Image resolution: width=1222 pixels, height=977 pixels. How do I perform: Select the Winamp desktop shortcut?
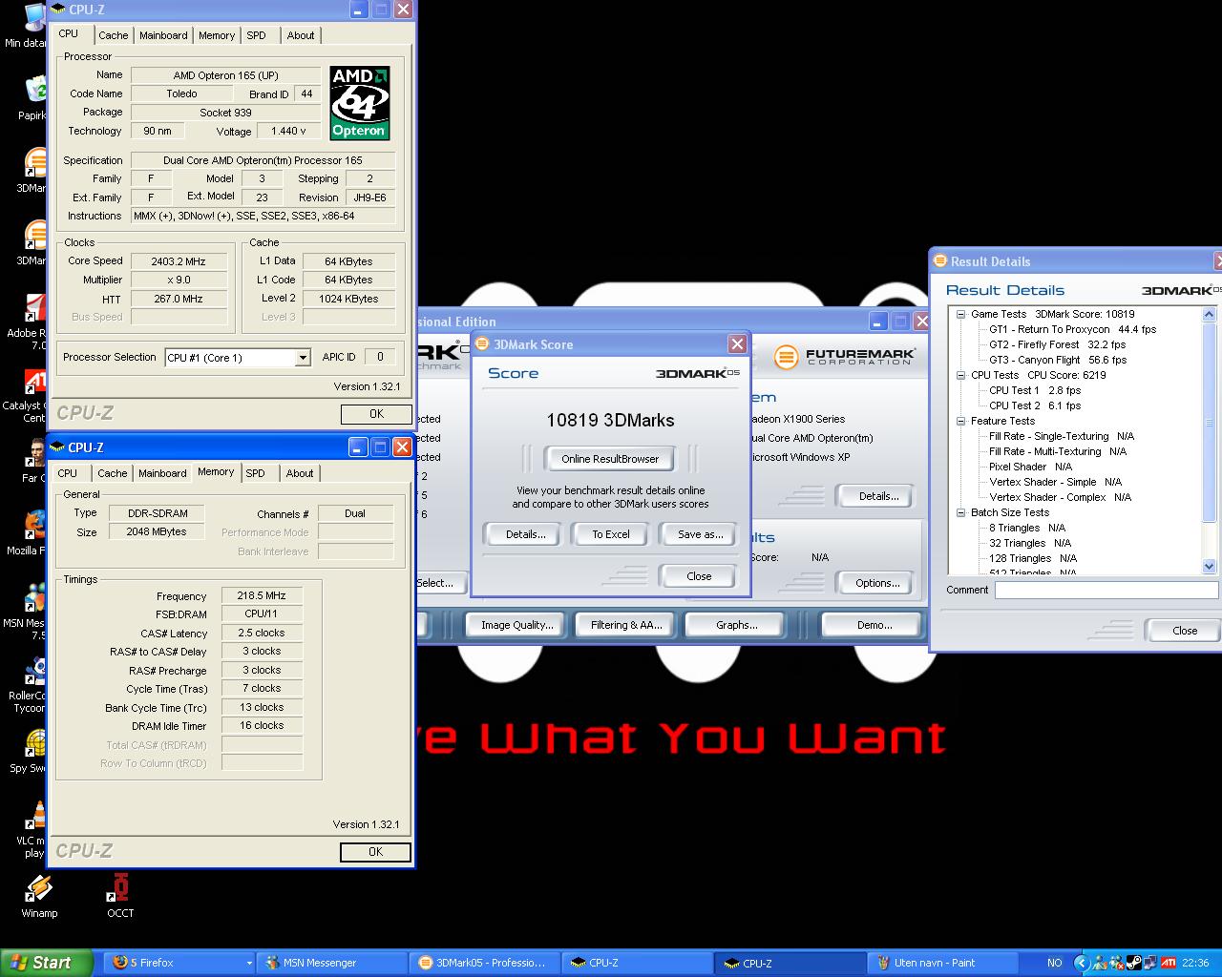point(39,897)
